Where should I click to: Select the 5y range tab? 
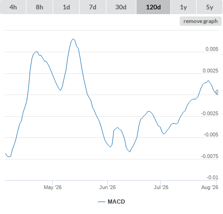pos(209,7)
